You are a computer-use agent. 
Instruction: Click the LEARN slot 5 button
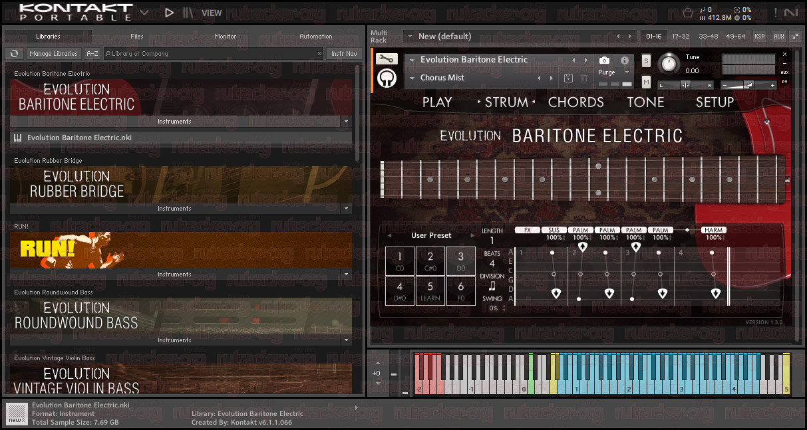point(430,290)
